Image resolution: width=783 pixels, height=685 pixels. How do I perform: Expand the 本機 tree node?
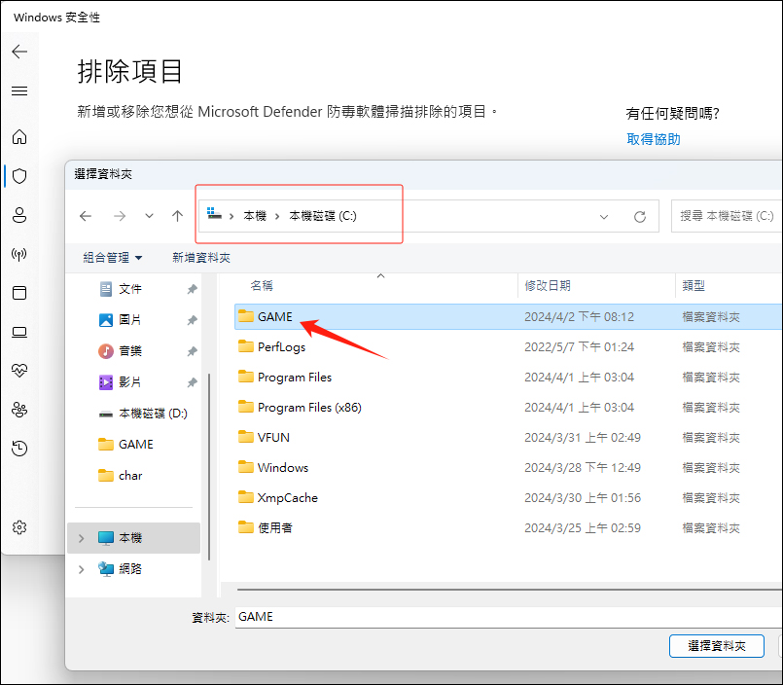82,538
